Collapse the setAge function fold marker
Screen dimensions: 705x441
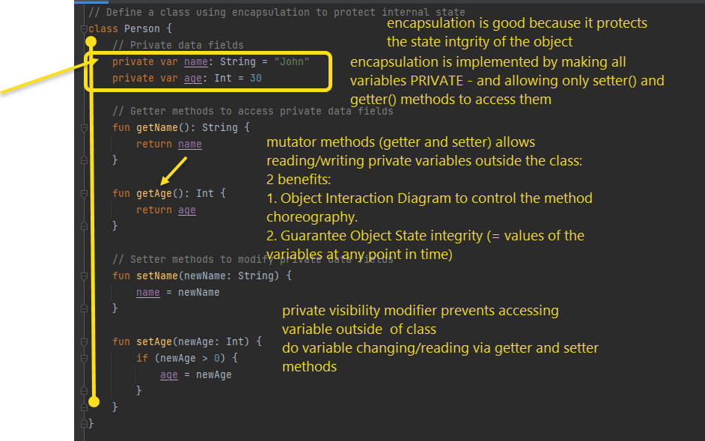84,342
